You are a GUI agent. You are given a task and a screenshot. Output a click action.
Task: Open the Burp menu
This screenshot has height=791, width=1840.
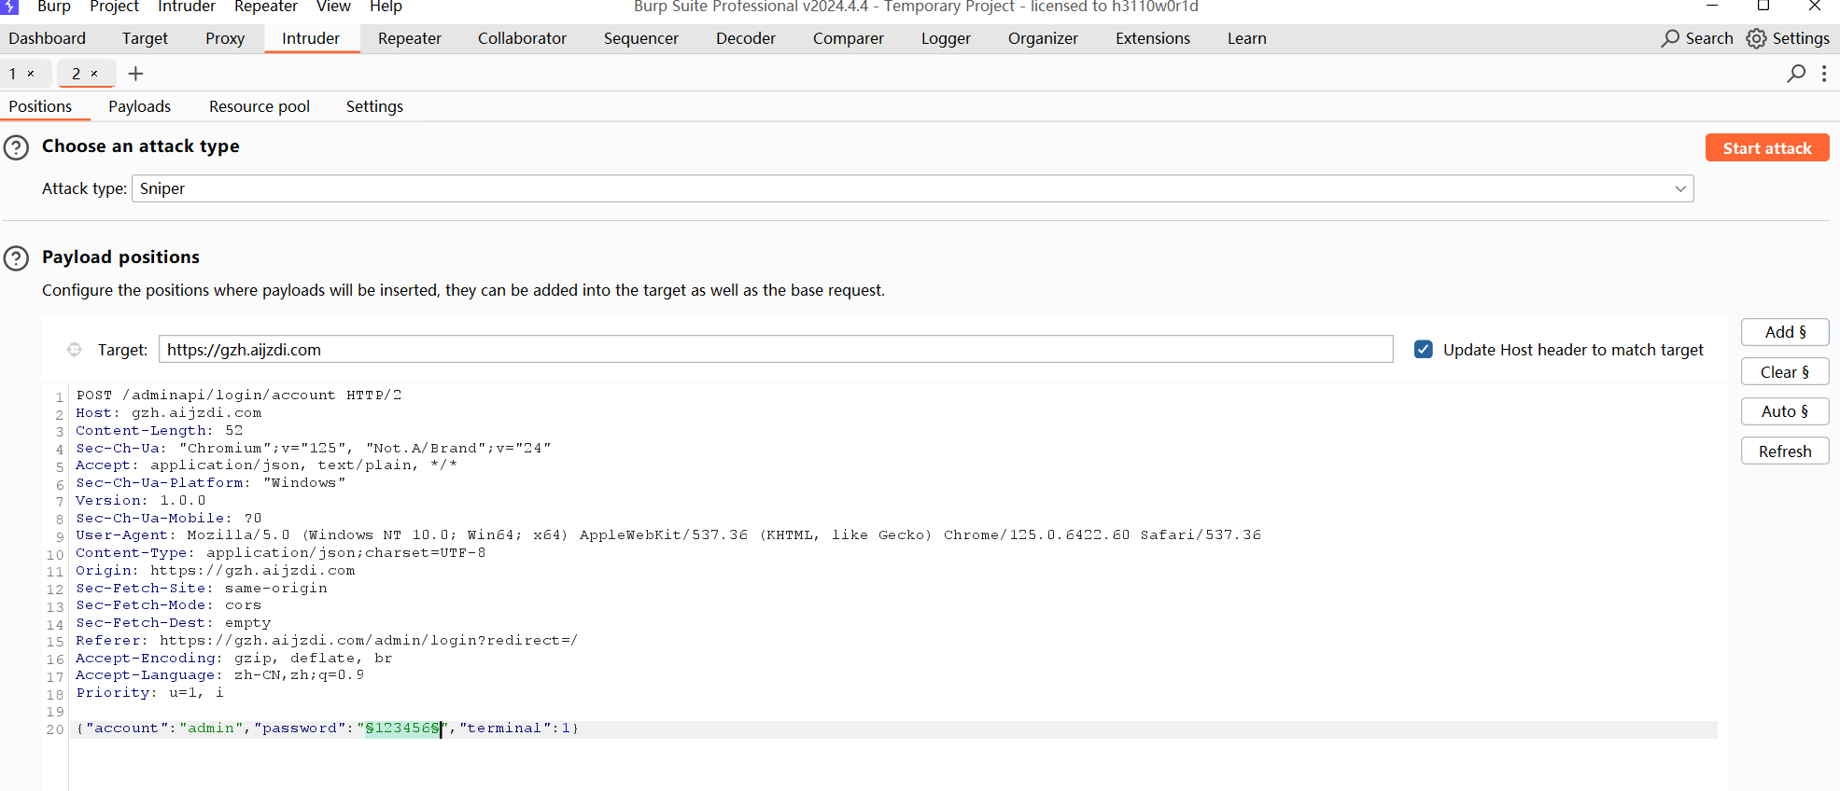[x=54, y=7]
